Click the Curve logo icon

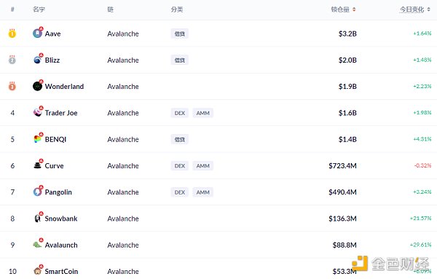pos(37,165)
